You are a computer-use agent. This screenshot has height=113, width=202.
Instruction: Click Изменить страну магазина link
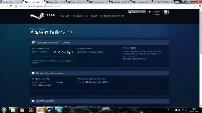coord(134,59)
